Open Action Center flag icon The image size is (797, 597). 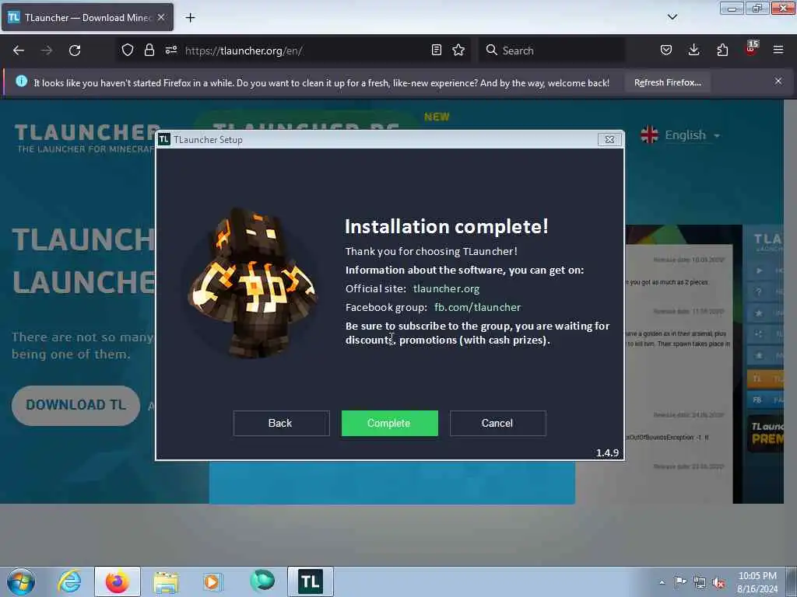tap(680, 582)
